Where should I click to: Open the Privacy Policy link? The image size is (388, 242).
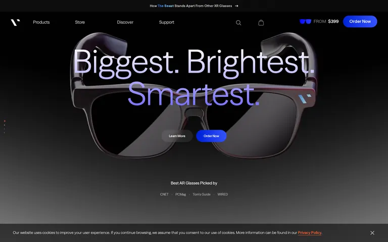coord(310,232)
